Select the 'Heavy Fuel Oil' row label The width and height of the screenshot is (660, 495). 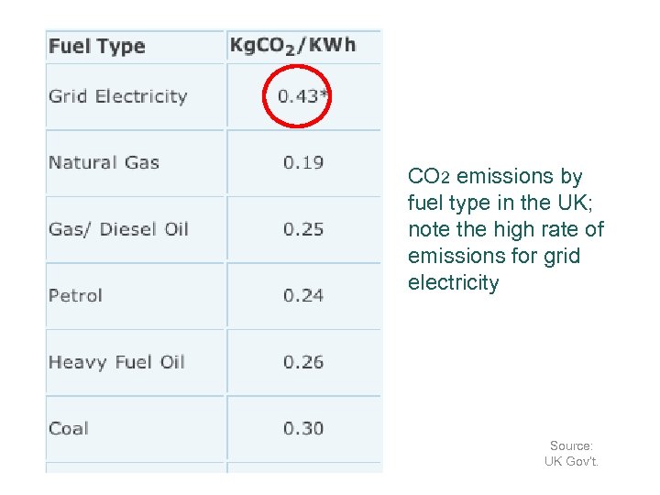click(x=116, y=362)
